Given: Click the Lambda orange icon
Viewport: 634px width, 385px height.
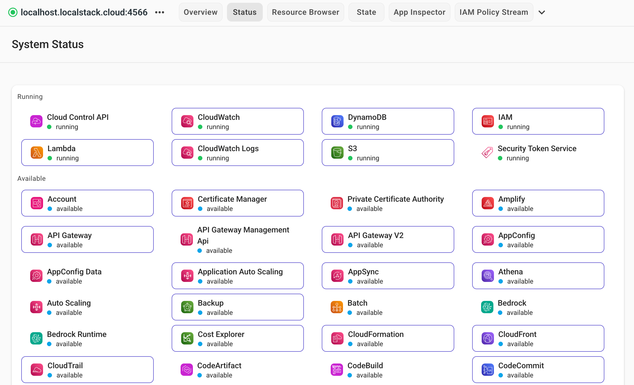Looking at the screenshot, I should pyautogui.click(x=37, y=153).
